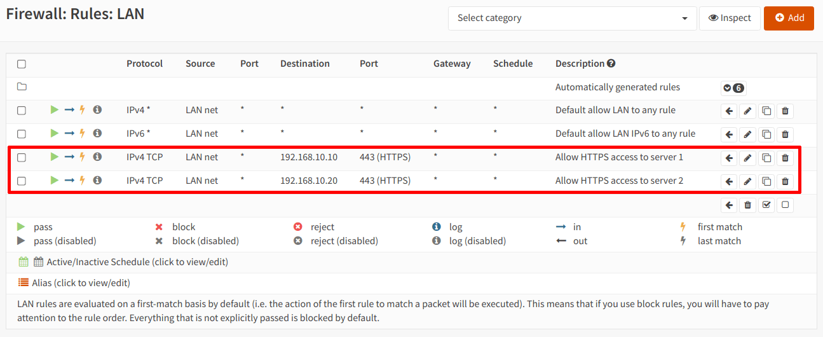
Task: Delete selected rules via bottom trash icon
Action: 747,205
